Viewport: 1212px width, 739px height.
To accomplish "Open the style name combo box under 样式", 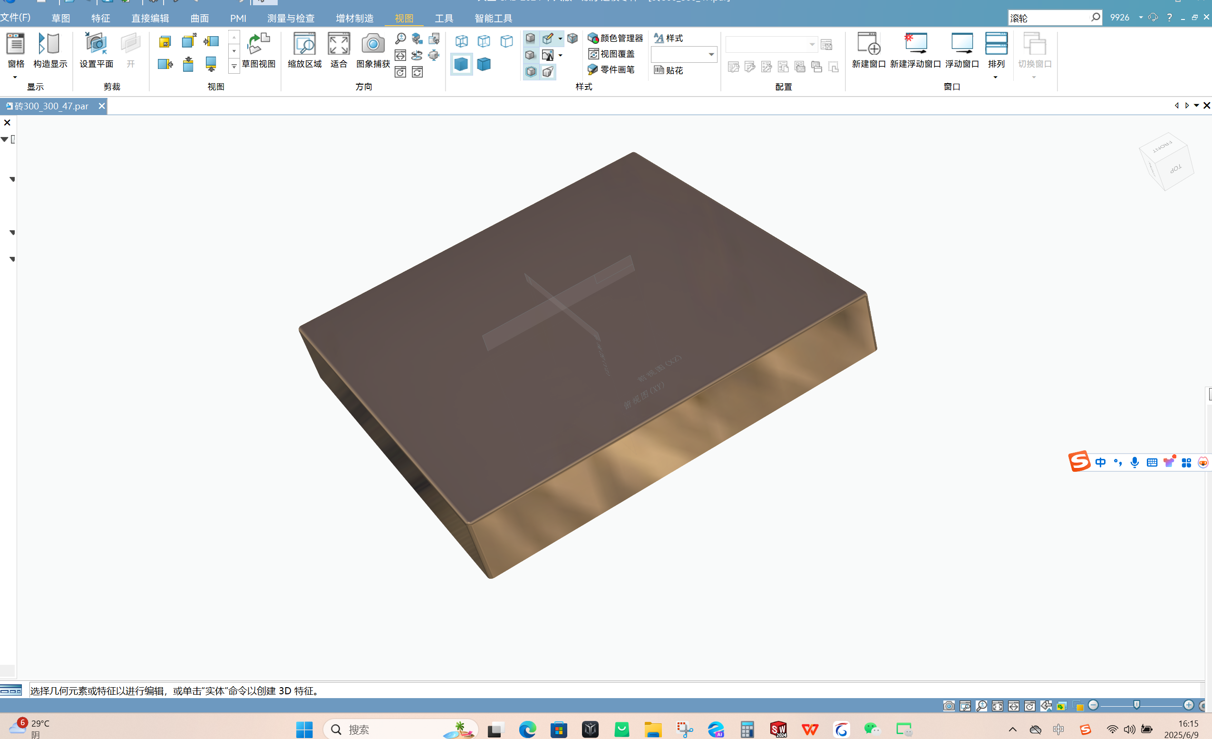I will tap(684, 54).
